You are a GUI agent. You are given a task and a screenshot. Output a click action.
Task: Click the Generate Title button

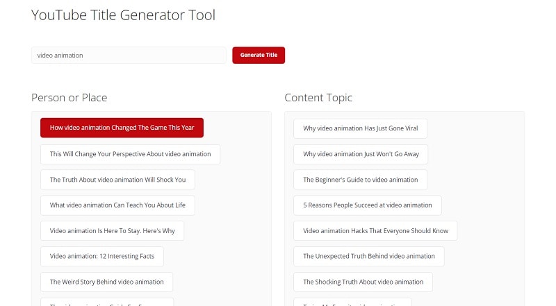point(259,55)
